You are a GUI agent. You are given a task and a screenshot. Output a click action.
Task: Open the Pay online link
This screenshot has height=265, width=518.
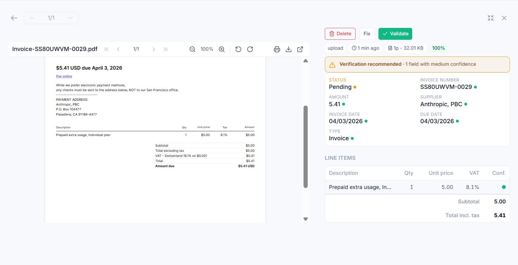pos(64,76)
